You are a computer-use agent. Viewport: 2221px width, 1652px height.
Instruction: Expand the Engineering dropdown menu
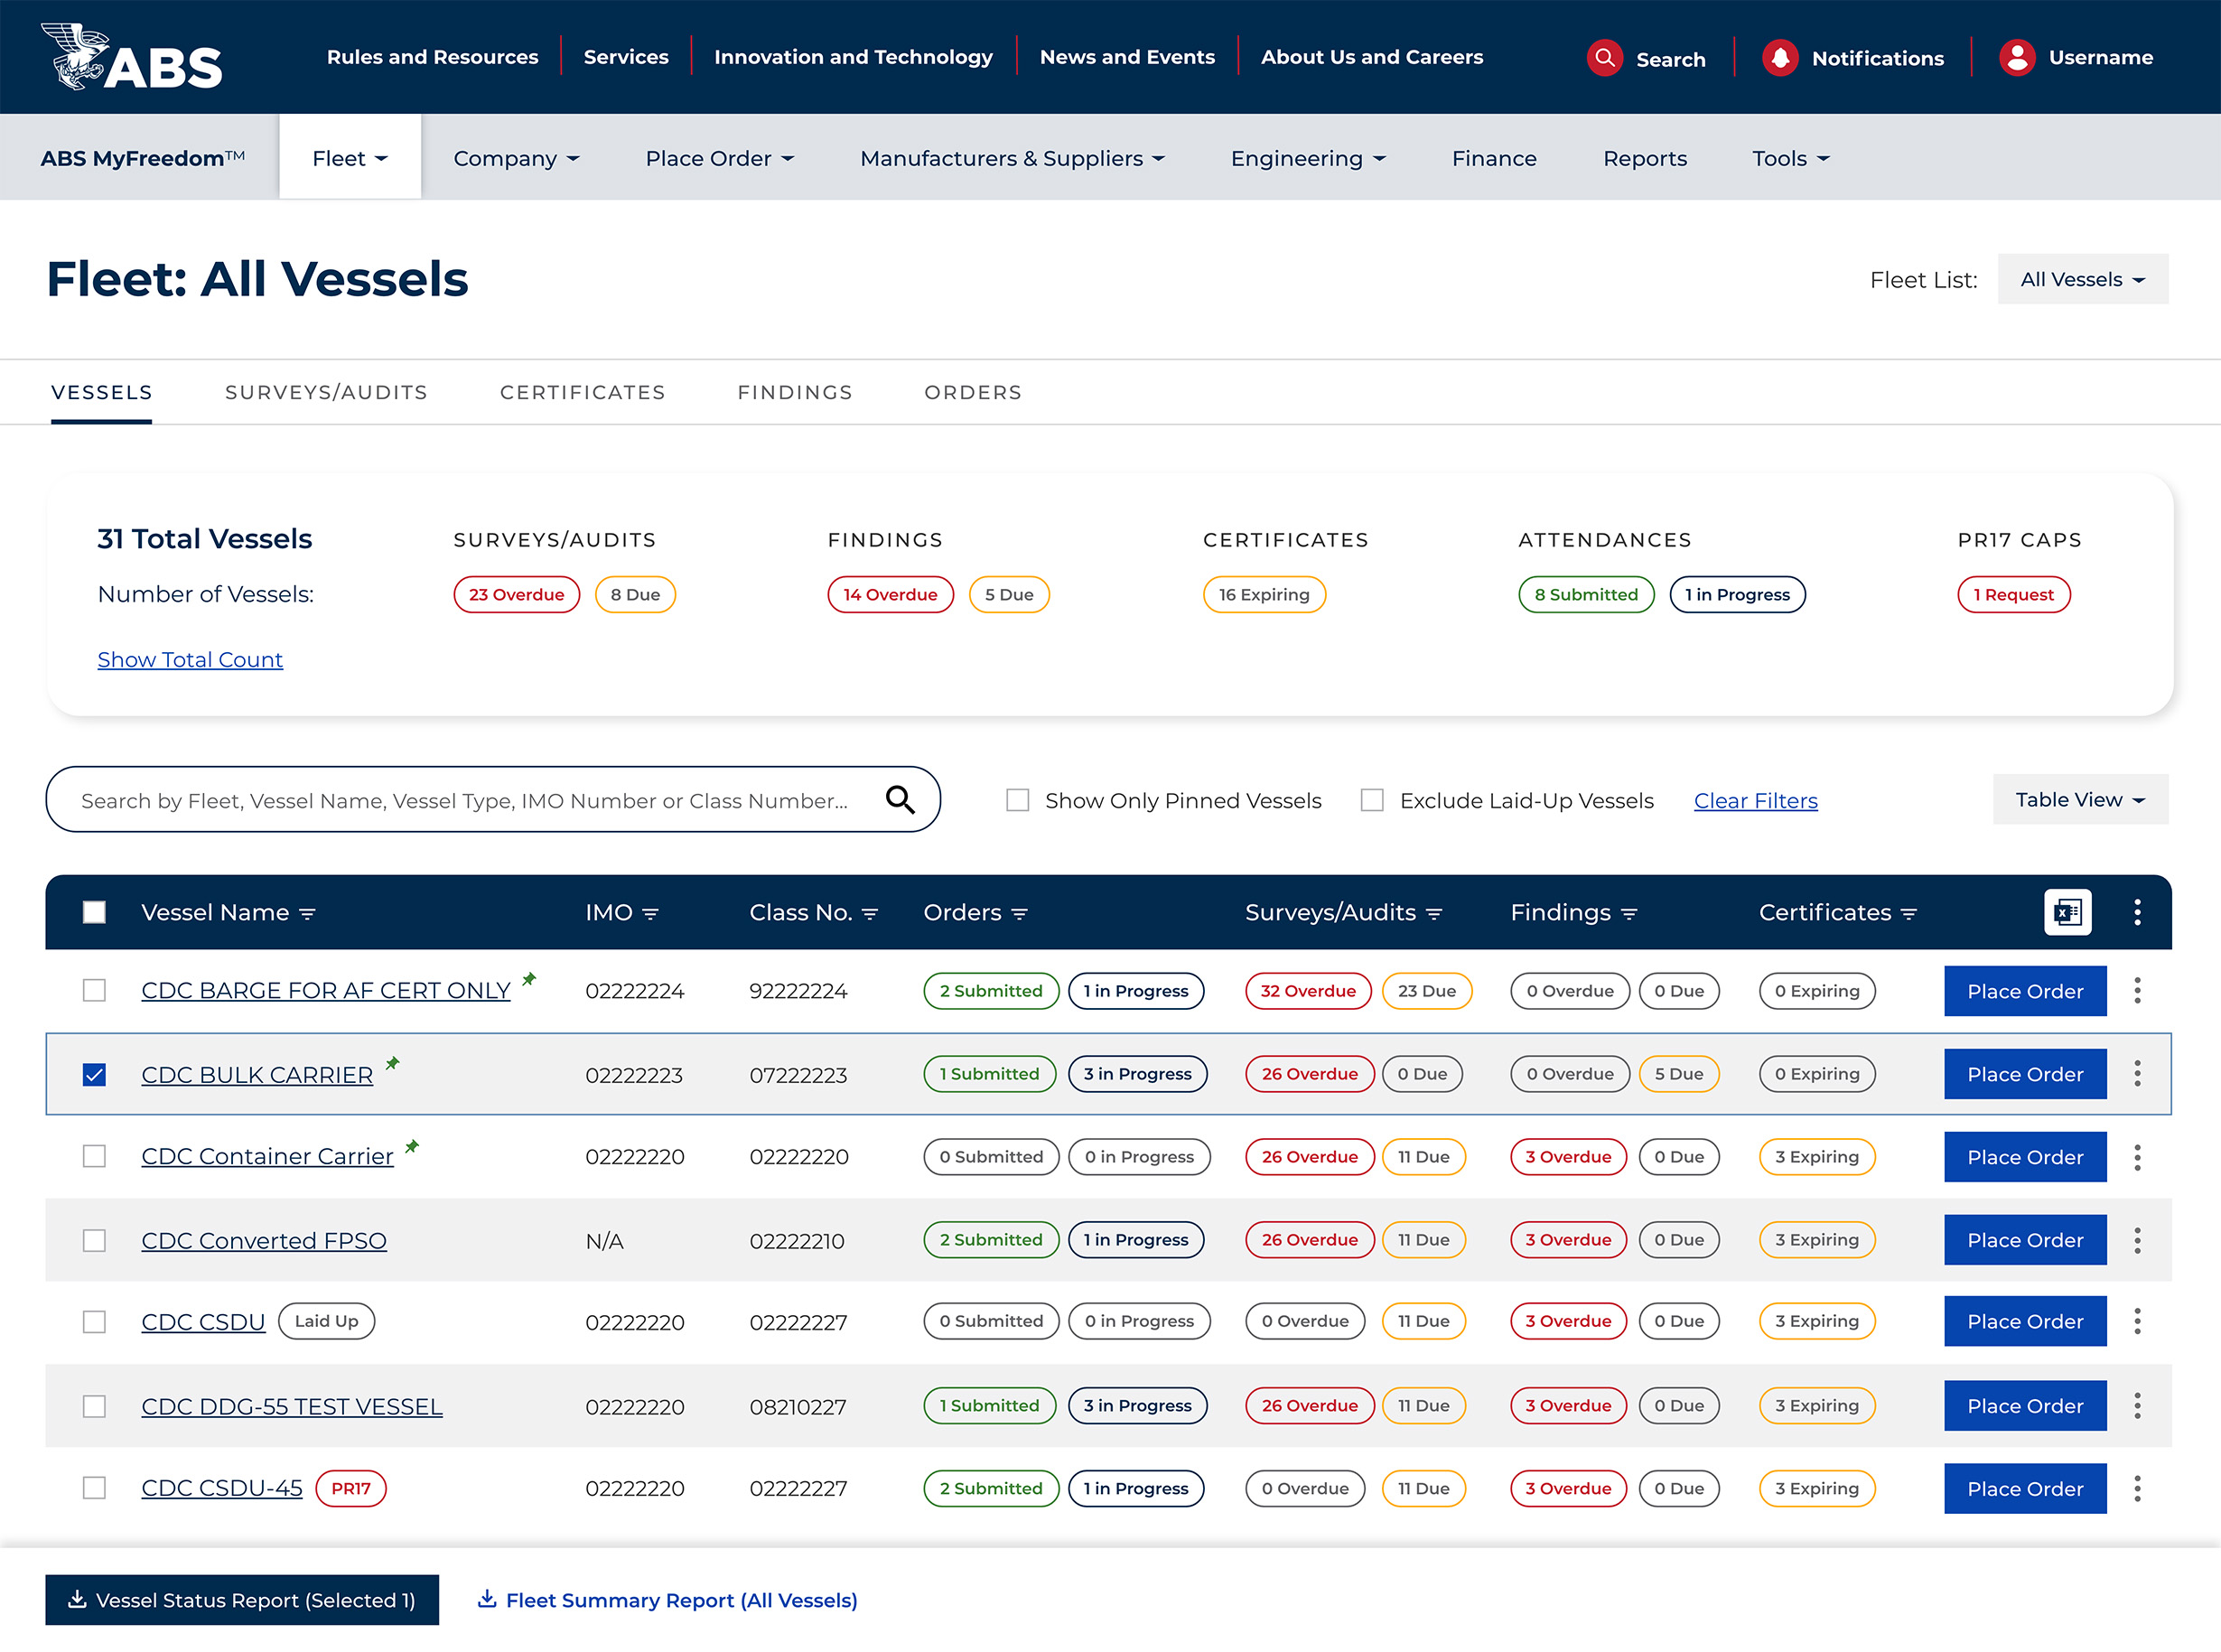pos(1308,158)
